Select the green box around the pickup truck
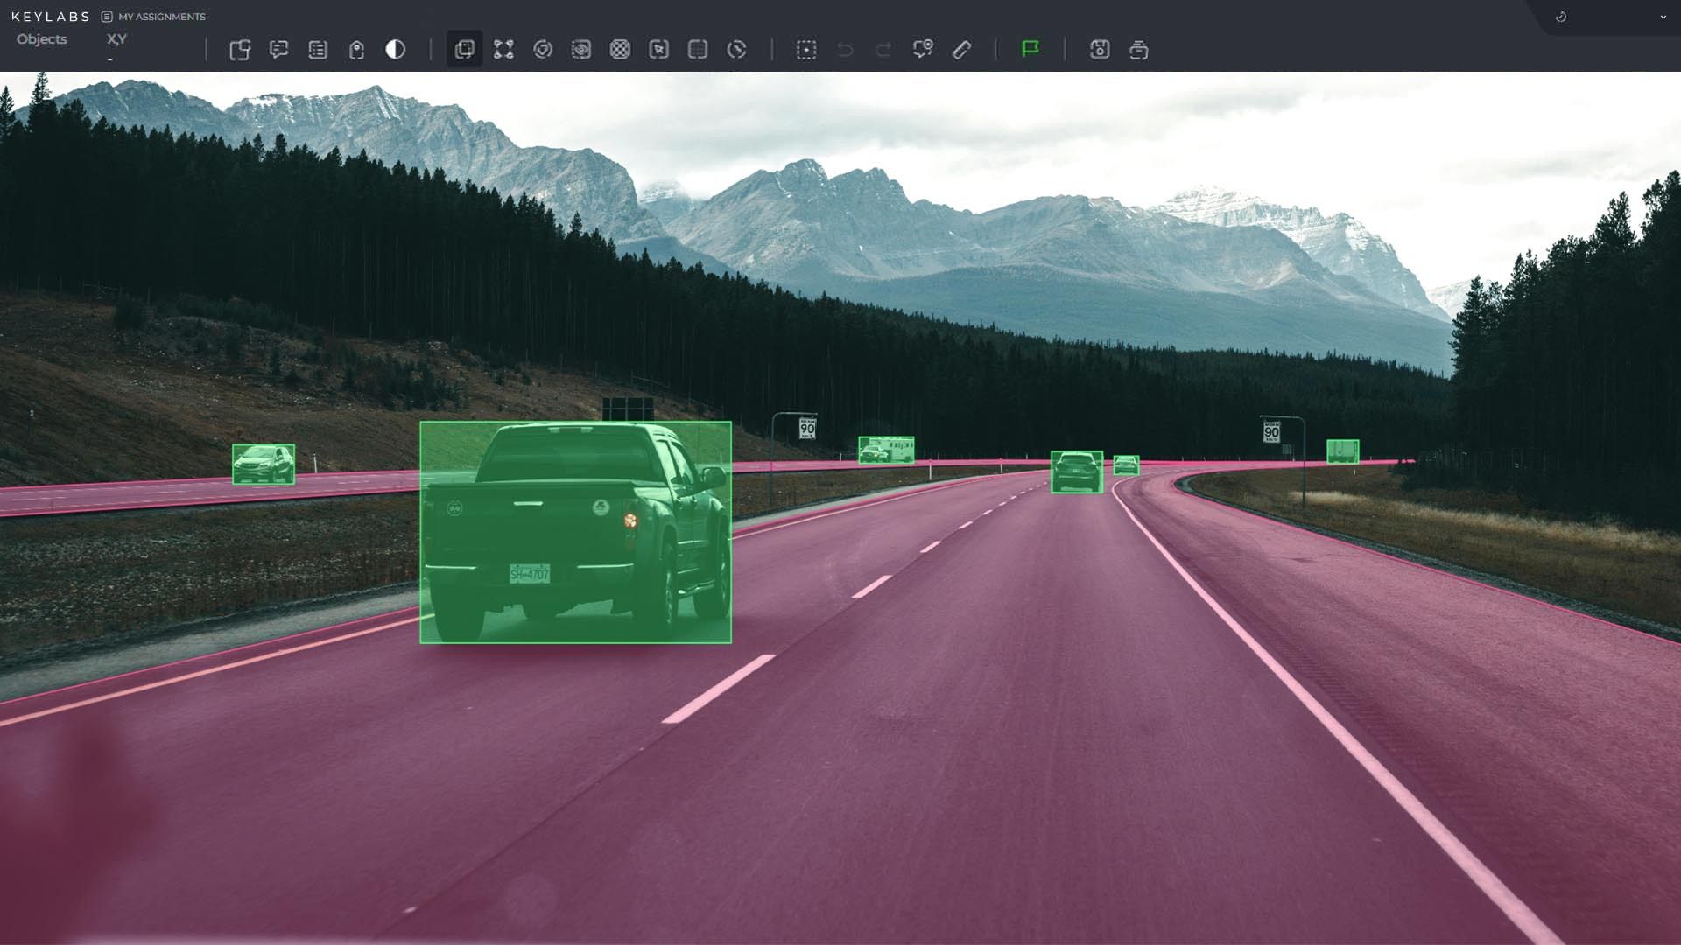This screenshot has width=1681, height=945. point(575,532)
